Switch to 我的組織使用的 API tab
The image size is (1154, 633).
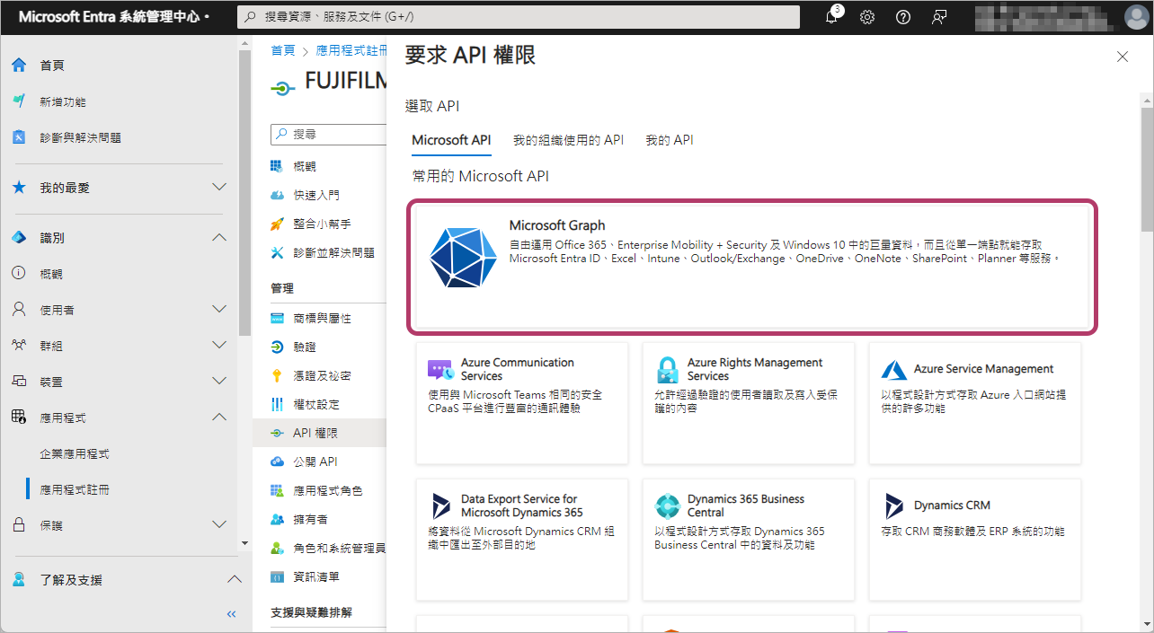click(x=568, y=140)
